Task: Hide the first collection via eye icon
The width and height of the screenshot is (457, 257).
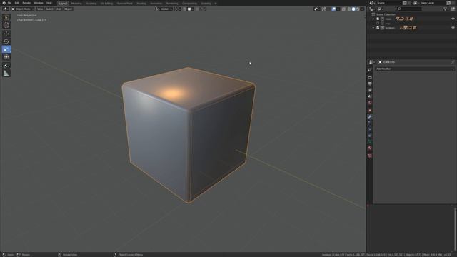Action: 453,19
